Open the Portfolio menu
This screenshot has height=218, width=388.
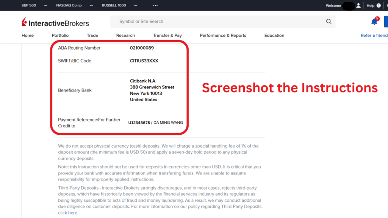pos(60,35)
